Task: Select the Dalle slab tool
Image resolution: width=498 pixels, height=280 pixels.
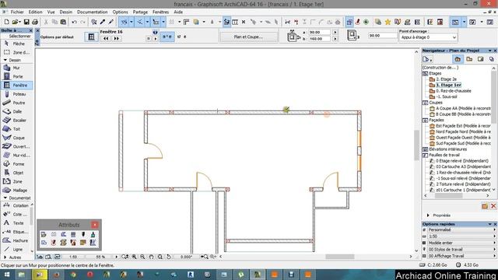Action: point(16,111)
